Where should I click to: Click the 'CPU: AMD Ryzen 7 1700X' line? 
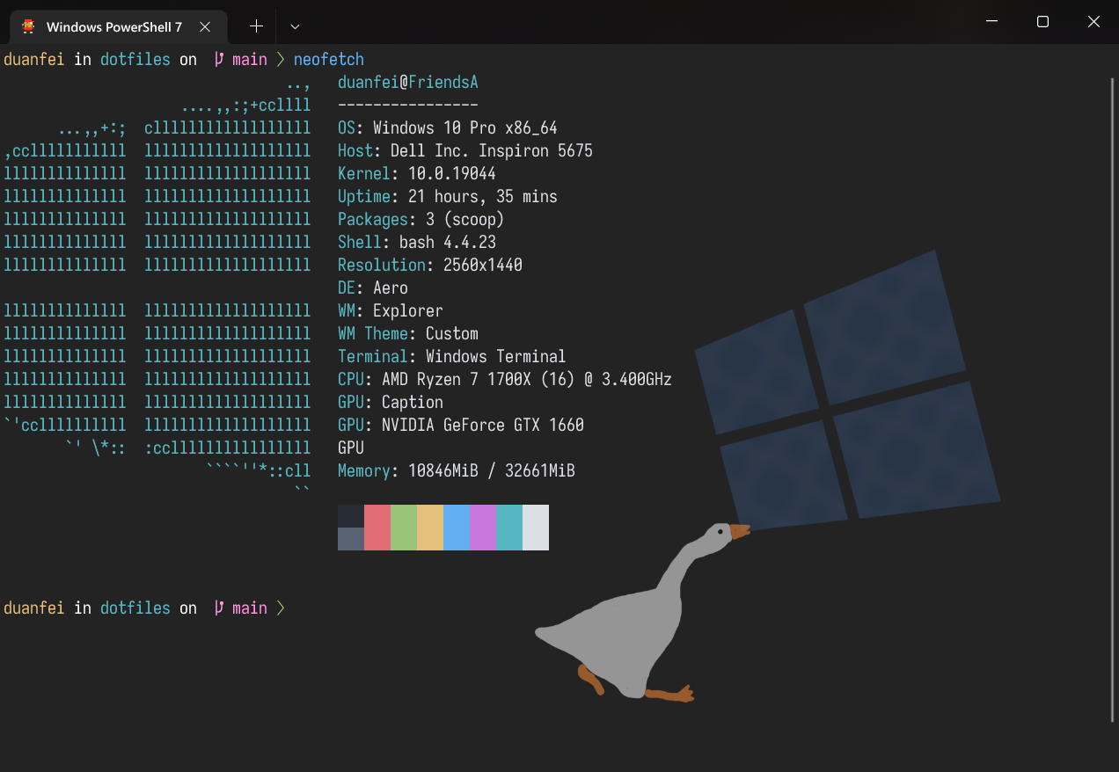(x=505, y=380)
